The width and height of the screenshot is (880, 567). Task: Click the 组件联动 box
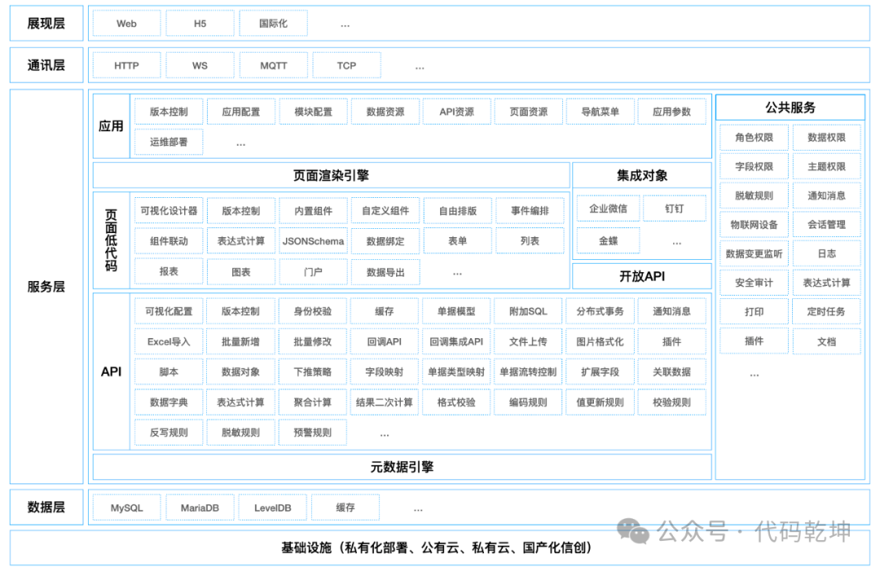point(169,241)
